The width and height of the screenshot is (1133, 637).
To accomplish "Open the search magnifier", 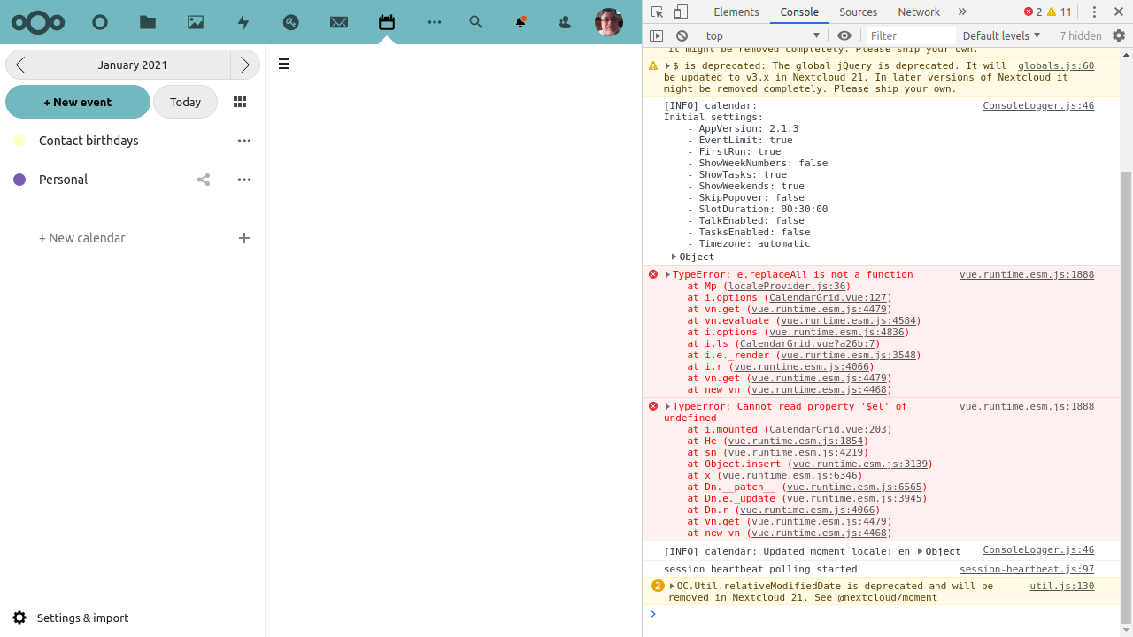I will tap(476, 22).
